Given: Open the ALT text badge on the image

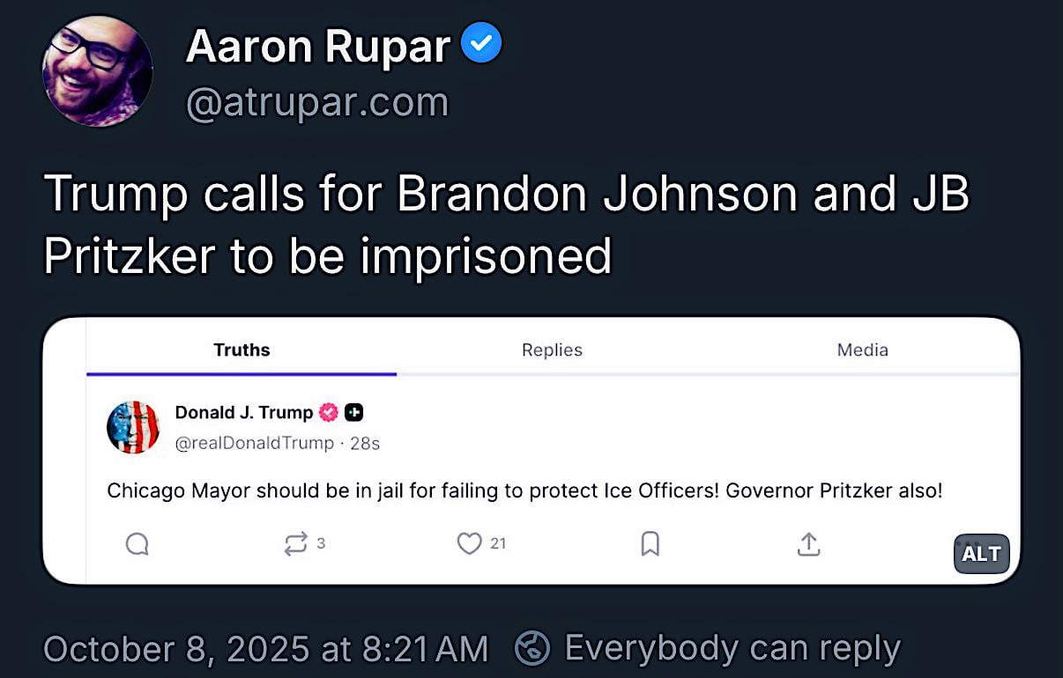Looking at the screenshot, I should pyautogui.click(x=981, y=554).
